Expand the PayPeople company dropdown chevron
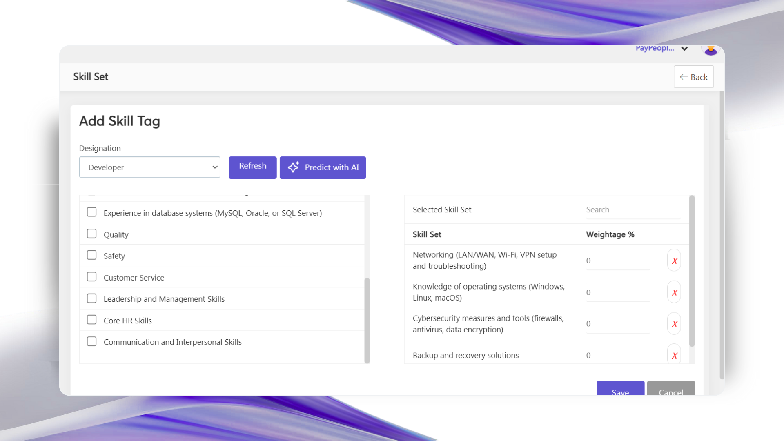 [684, 49]
